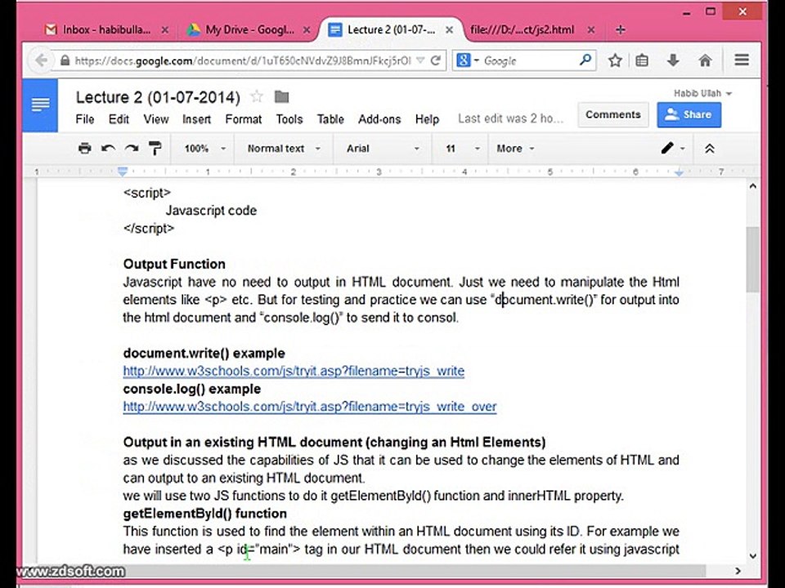The width and height of the screenshot is (785, 588).
Task: Click the 'Output Function' heading
Action: (174, 264)
